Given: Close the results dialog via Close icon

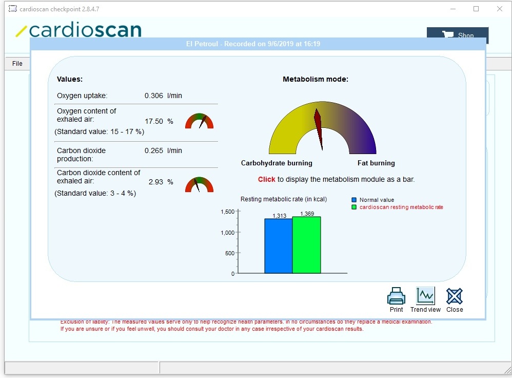Looking at the screenshot, I should (454, 296).
